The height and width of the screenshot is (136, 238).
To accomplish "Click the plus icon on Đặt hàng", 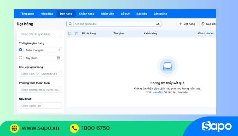I will [180, 24].
